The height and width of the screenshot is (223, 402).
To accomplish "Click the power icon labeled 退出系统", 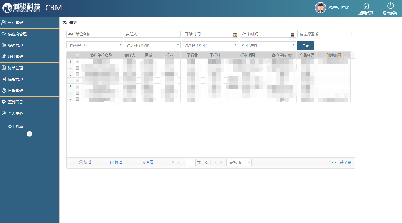I will coord(390,6).
